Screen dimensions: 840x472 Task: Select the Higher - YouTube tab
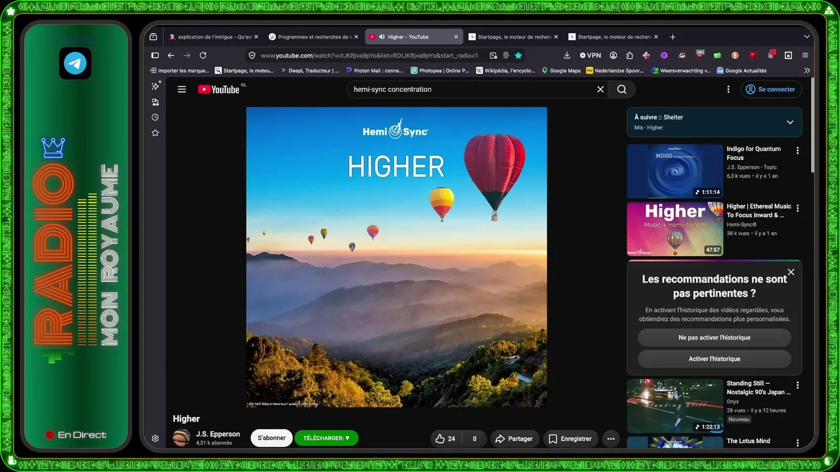click(x=413, y=37)
